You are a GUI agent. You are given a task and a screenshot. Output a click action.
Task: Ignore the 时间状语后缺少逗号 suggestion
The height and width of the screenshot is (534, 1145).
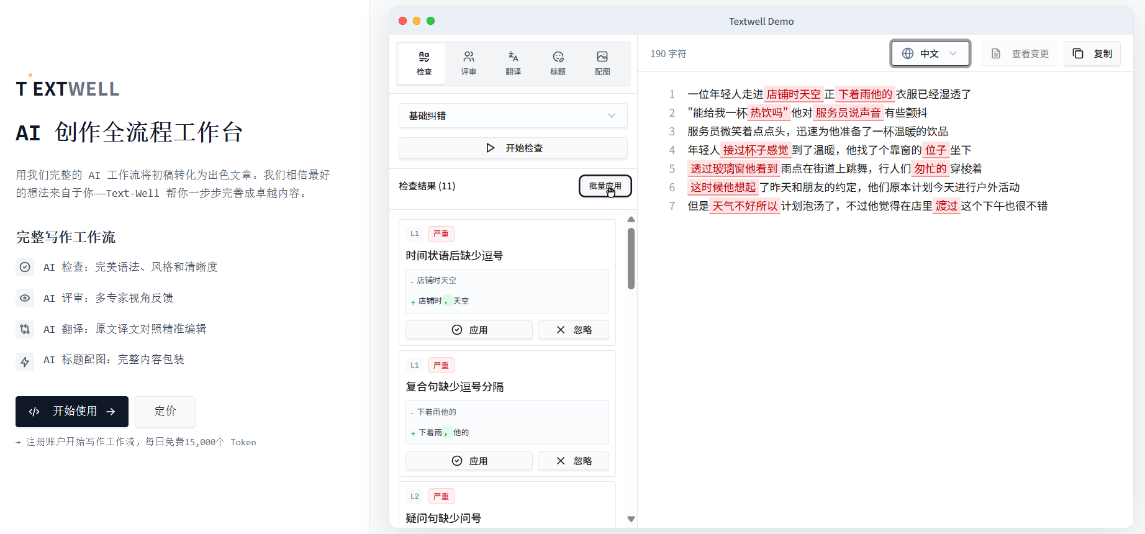pos(573,330)
